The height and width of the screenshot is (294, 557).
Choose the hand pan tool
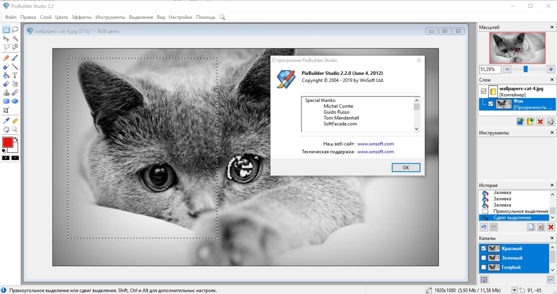6,129
